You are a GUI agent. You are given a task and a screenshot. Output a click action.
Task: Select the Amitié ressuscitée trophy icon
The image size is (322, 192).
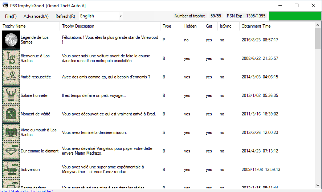[11, 77]
